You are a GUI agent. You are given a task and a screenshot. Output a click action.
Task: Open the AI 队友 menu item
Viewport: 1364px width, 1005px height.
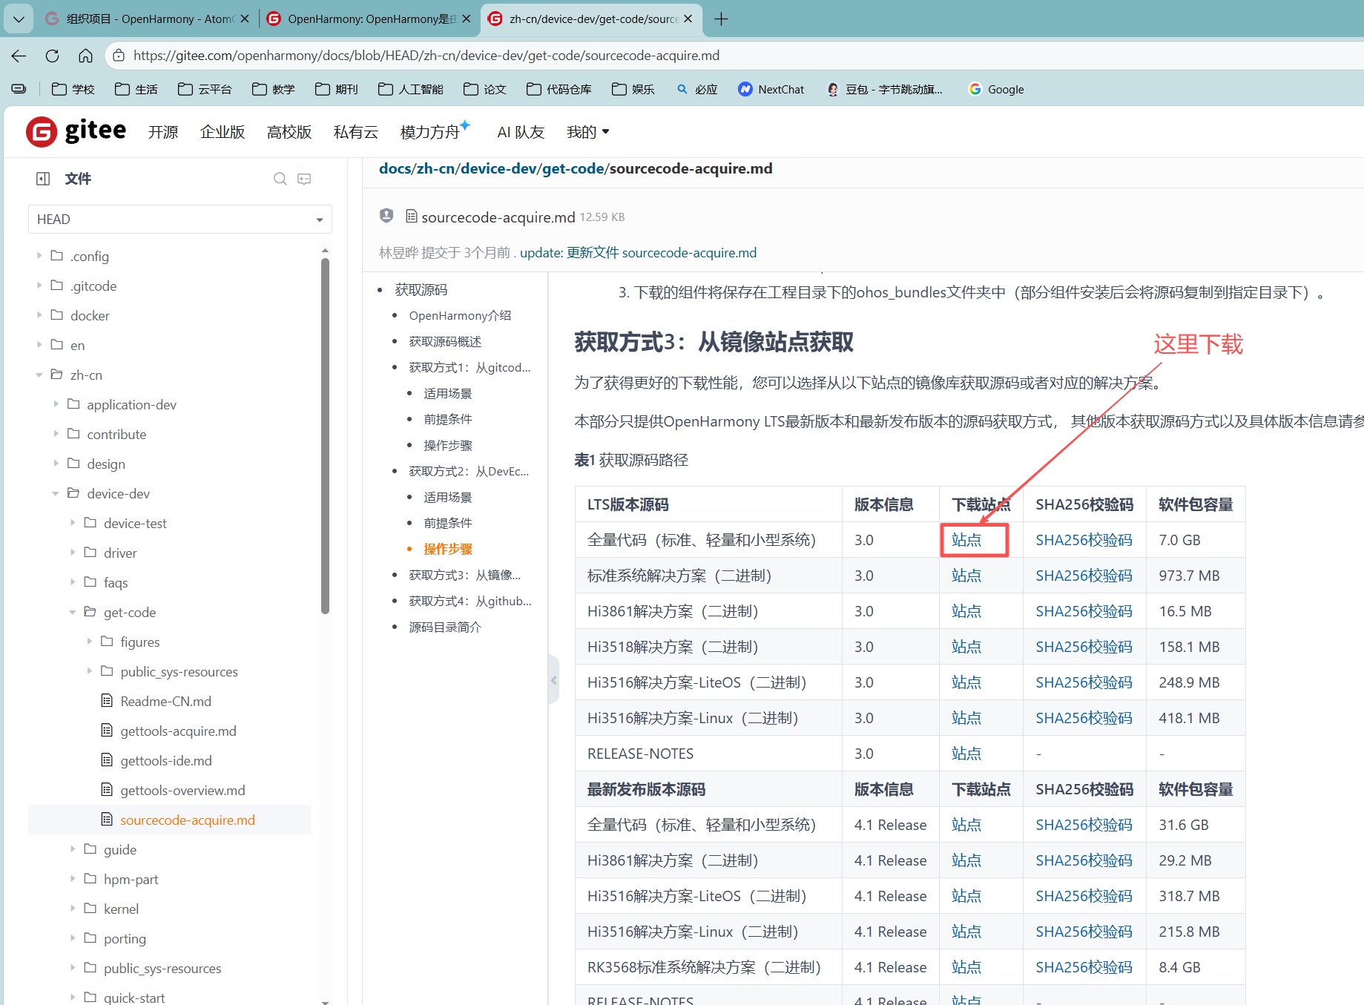(521, 132)
